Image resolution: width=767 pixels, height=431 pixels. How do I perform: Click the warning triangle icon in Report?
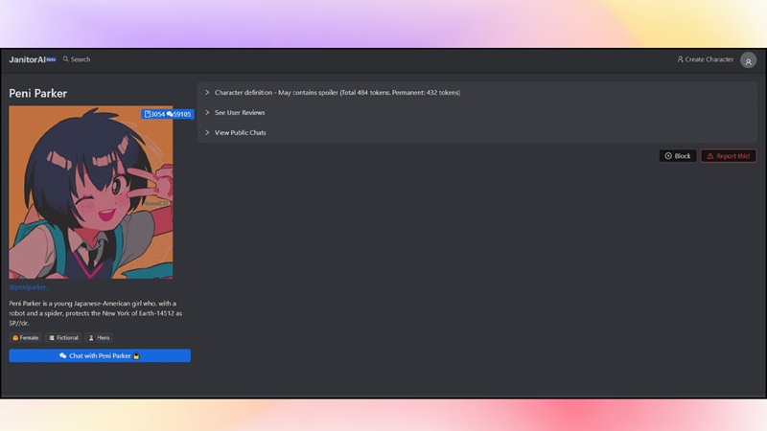point(710,156)
